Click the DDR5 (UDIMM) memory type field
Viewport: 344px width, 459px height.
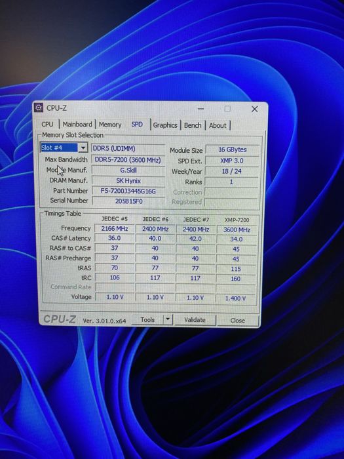coord(128,148)
